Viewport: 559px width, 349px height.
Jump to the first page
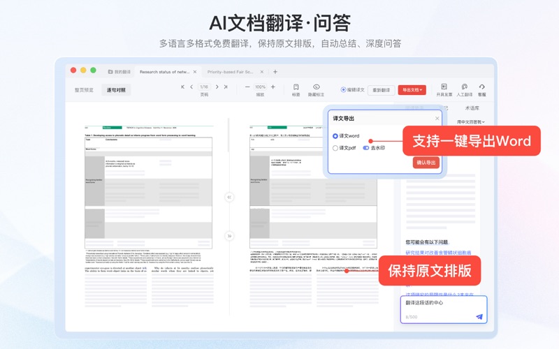[183, 87]
